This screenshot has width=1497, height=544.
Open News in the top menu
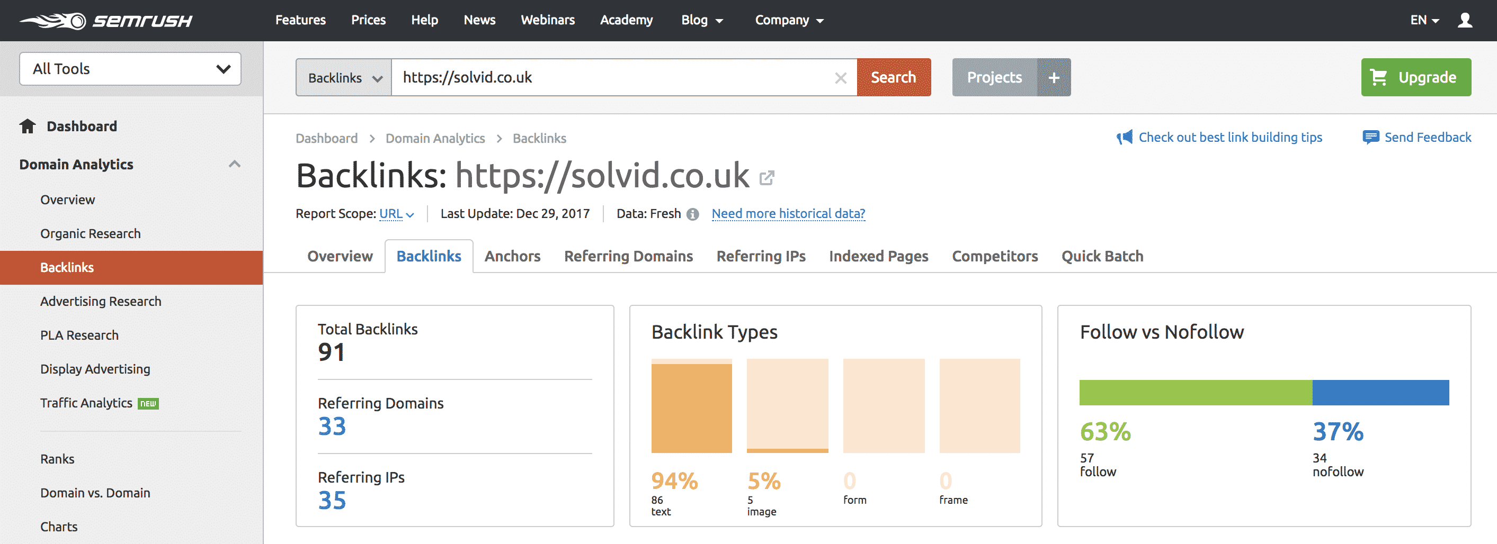479,20
